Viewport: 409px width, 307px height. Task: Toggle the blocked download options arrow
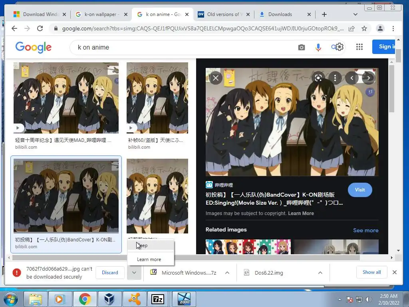click(134, 273)
